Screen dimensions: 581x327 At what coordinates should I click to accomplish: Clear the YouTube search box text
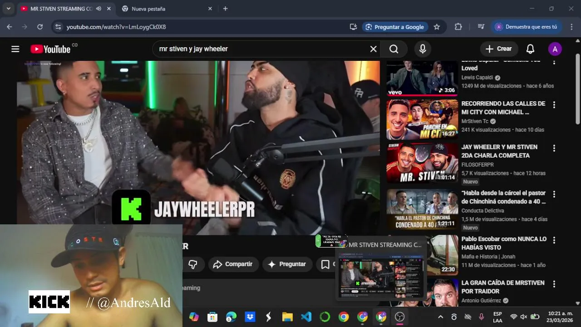click(x=373, y=49)
